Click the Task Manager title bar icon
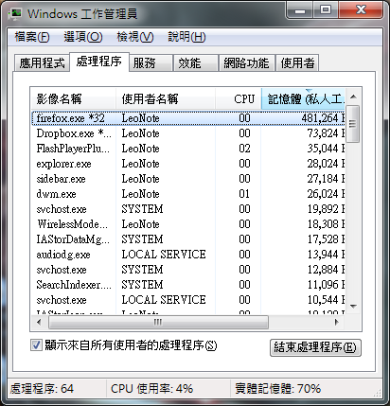The image size is (390, 406). click(15, 14)
